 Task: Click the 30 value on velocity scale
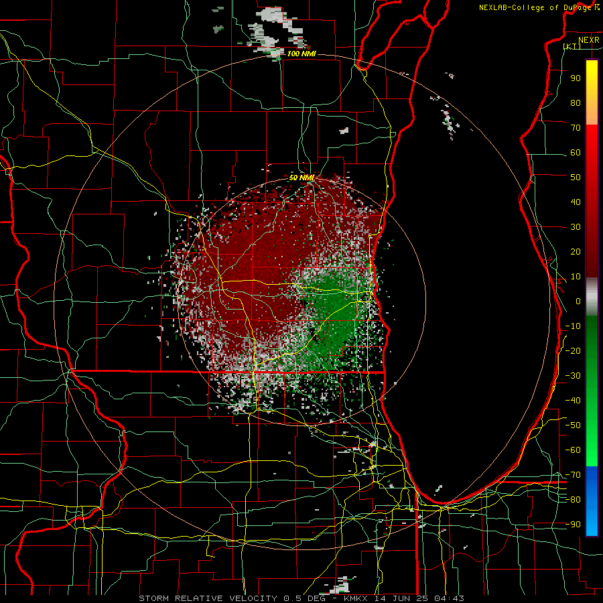(x=576, y=227)
